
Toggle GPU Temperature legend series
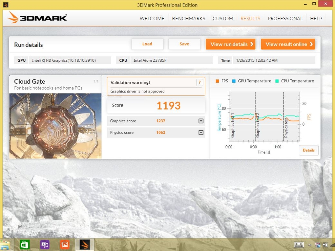[x=251, y=81]
